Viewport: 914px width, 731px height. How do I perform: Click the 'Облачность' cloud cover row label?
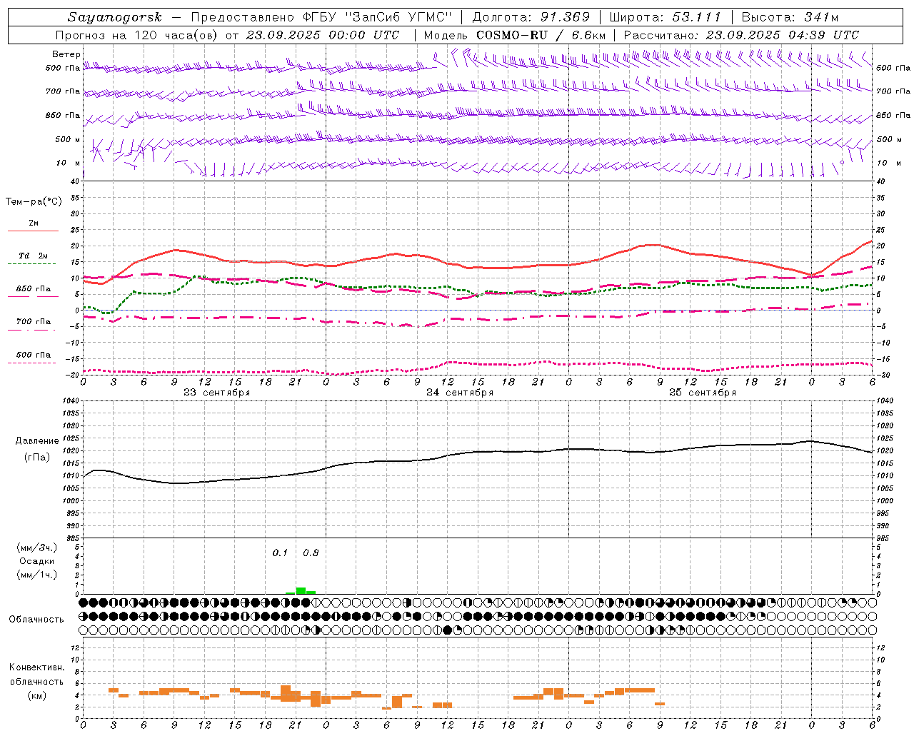(x=36, y=619)
